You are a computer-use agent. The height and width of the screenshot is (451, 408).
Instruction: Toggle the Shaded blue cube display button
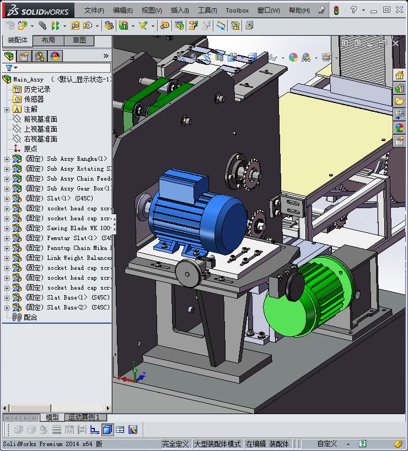108,430
